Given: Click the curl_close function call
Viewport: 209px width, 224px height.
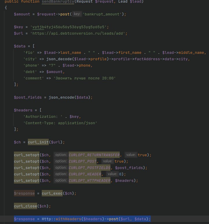Looking at the screenshot, I should point(26,206).
